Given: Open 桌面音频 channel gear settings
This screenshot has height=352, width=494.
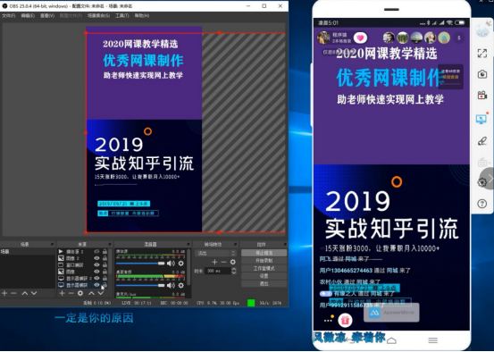Looking at the screenshot, I should [x=181, y=285].
